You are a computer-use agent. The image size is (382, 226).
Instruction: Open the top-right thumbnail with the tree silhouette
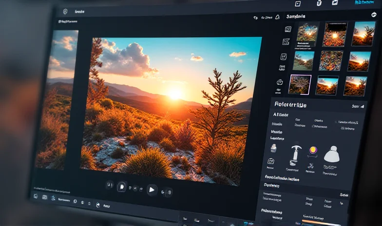click(363, 34)
